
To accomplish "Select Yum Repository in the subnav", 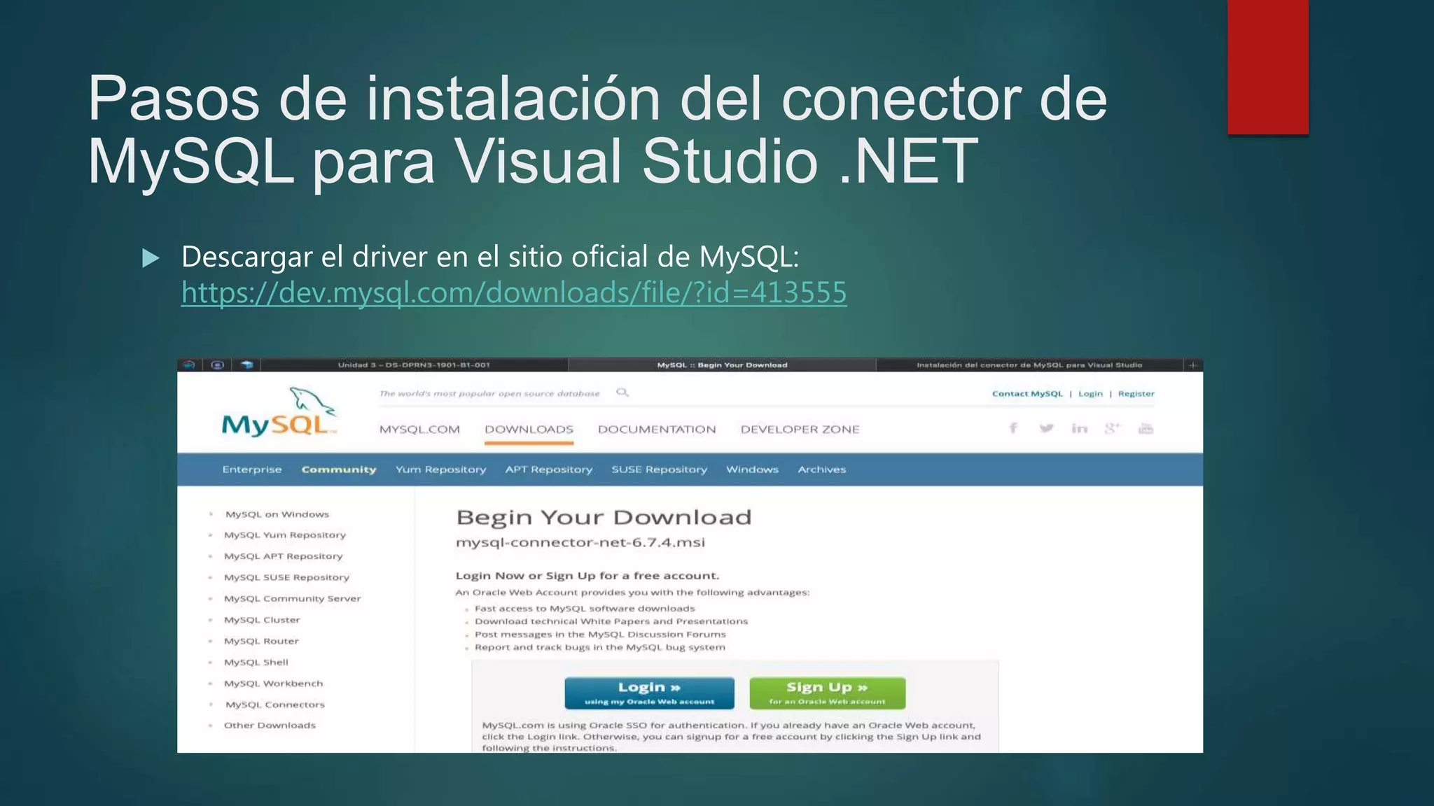I will point(440,469).
